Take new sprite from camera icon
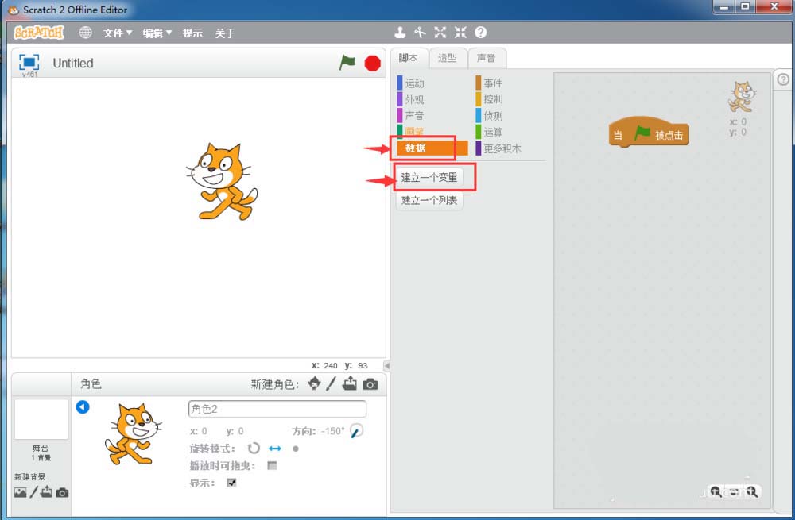 tap(370, 384)
